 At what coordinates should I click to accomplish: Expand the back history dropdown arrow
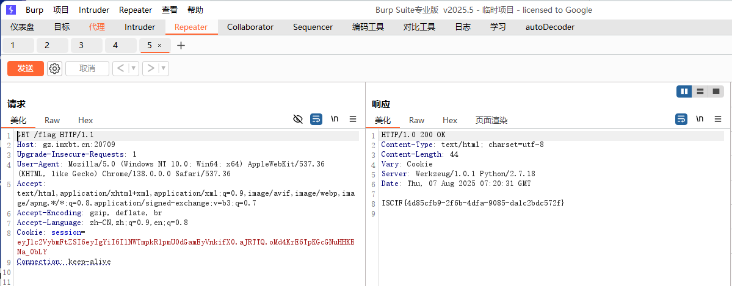coord(134,69)
